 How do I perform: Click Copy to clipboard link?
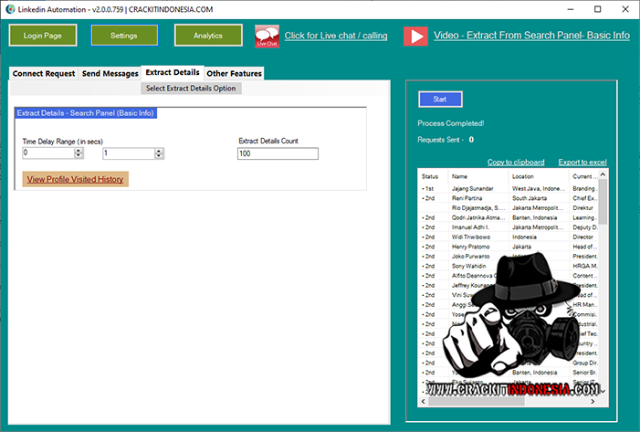click(516, 162)
